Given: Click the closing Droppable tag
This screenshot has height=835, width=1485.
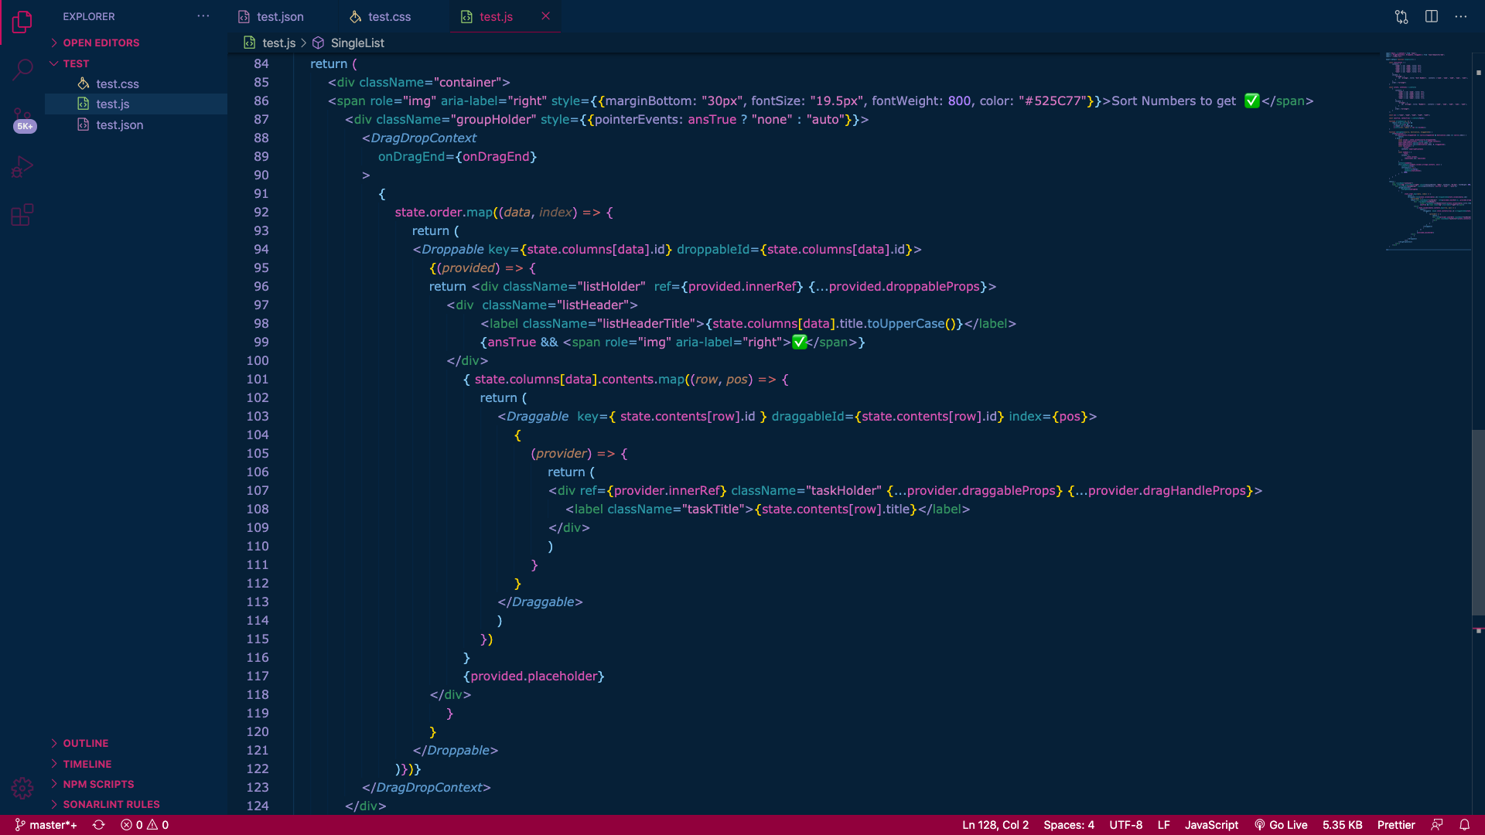Looking at the screenshot, I should [x=456, y=750].
